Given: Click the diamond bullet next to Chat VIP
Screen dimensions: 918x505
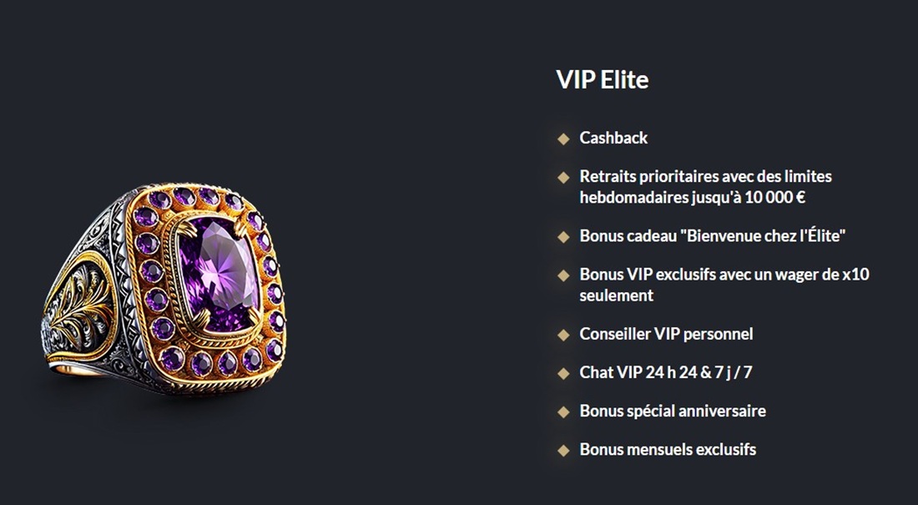Looking at the screenshot, I should tap(563, 373).
